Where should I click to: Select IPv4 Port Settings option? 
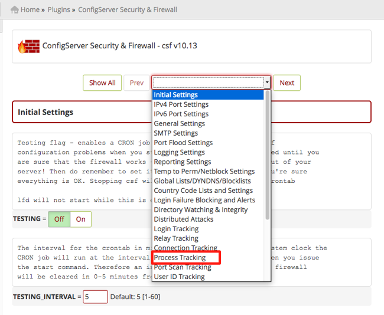pos(208,104)
